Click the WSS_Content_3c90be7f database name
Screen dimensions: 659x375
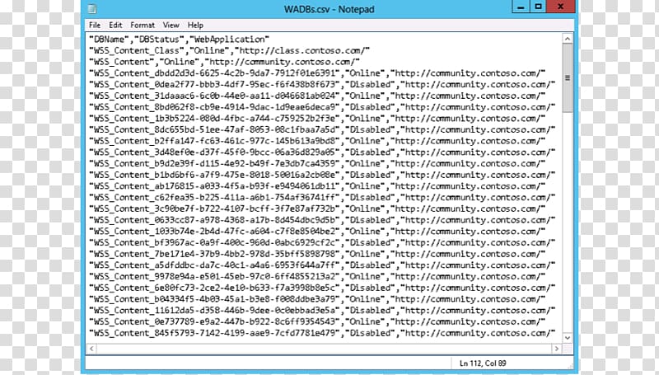(x=214, y=209)
